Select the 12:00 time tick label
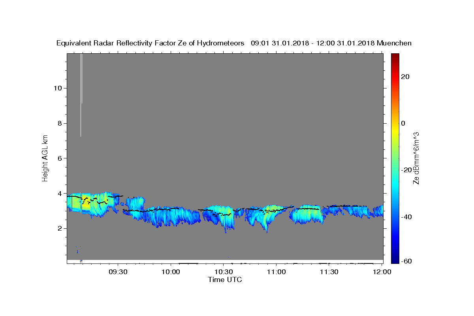 [382, 272]
